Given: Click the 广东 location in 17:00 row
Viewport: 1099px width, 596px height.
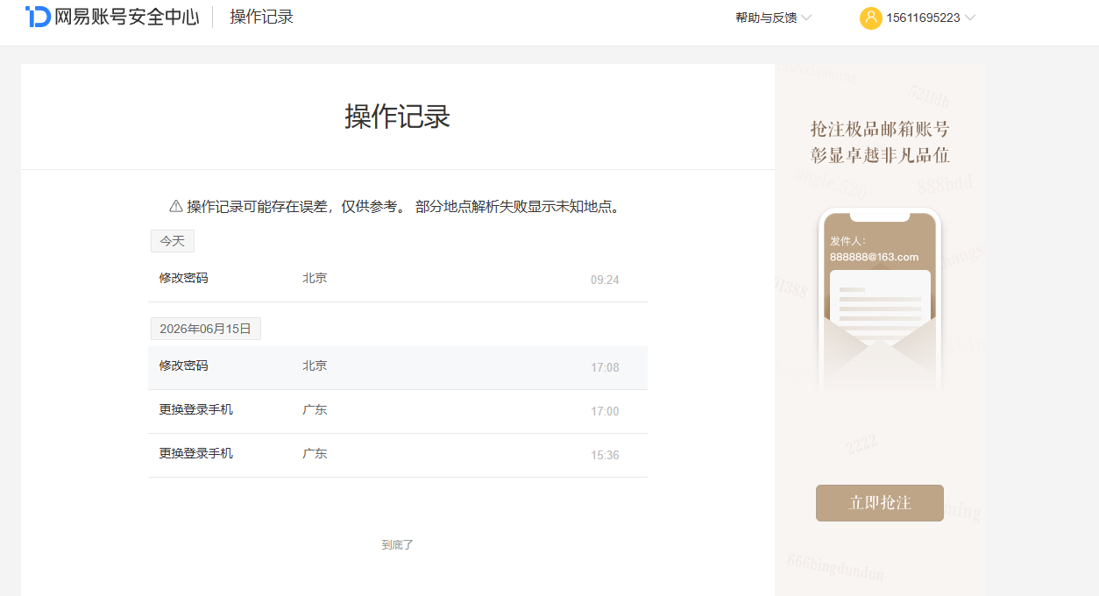Looking at the screenshot, I should [315, 409].
